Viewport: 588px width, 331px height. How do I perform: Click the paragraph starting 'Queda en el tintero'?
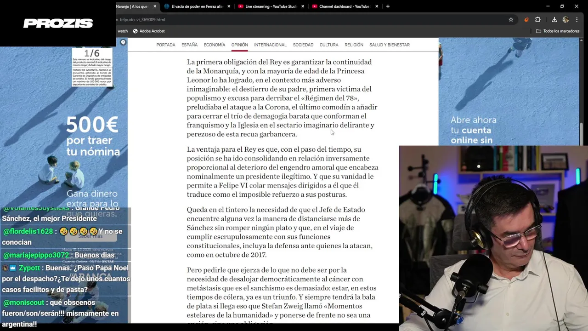click(280, 232)
